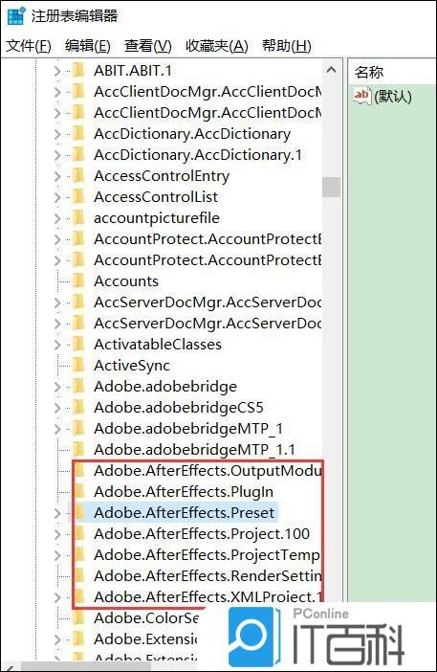Click the Adobe.AfterEffects.PlugIn folder icon
437x672 pixels.
79,492
